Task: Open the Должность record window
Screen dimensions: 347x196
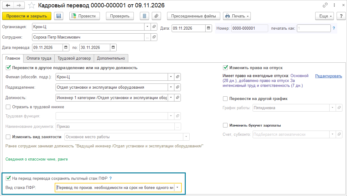Action: click(x=177, y=98)
